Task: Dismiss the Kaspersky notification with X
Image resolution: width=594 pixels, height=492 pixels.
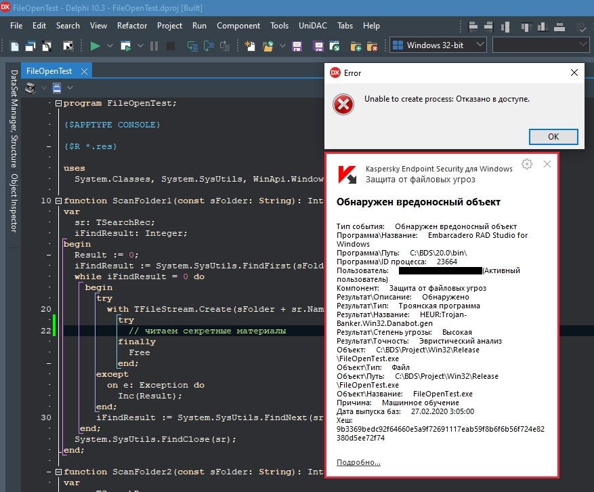Action: coord(547,164)
